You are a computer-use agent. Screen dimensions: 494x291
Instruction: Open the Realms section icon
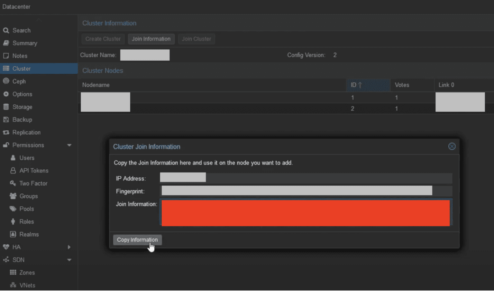[13, 234]
